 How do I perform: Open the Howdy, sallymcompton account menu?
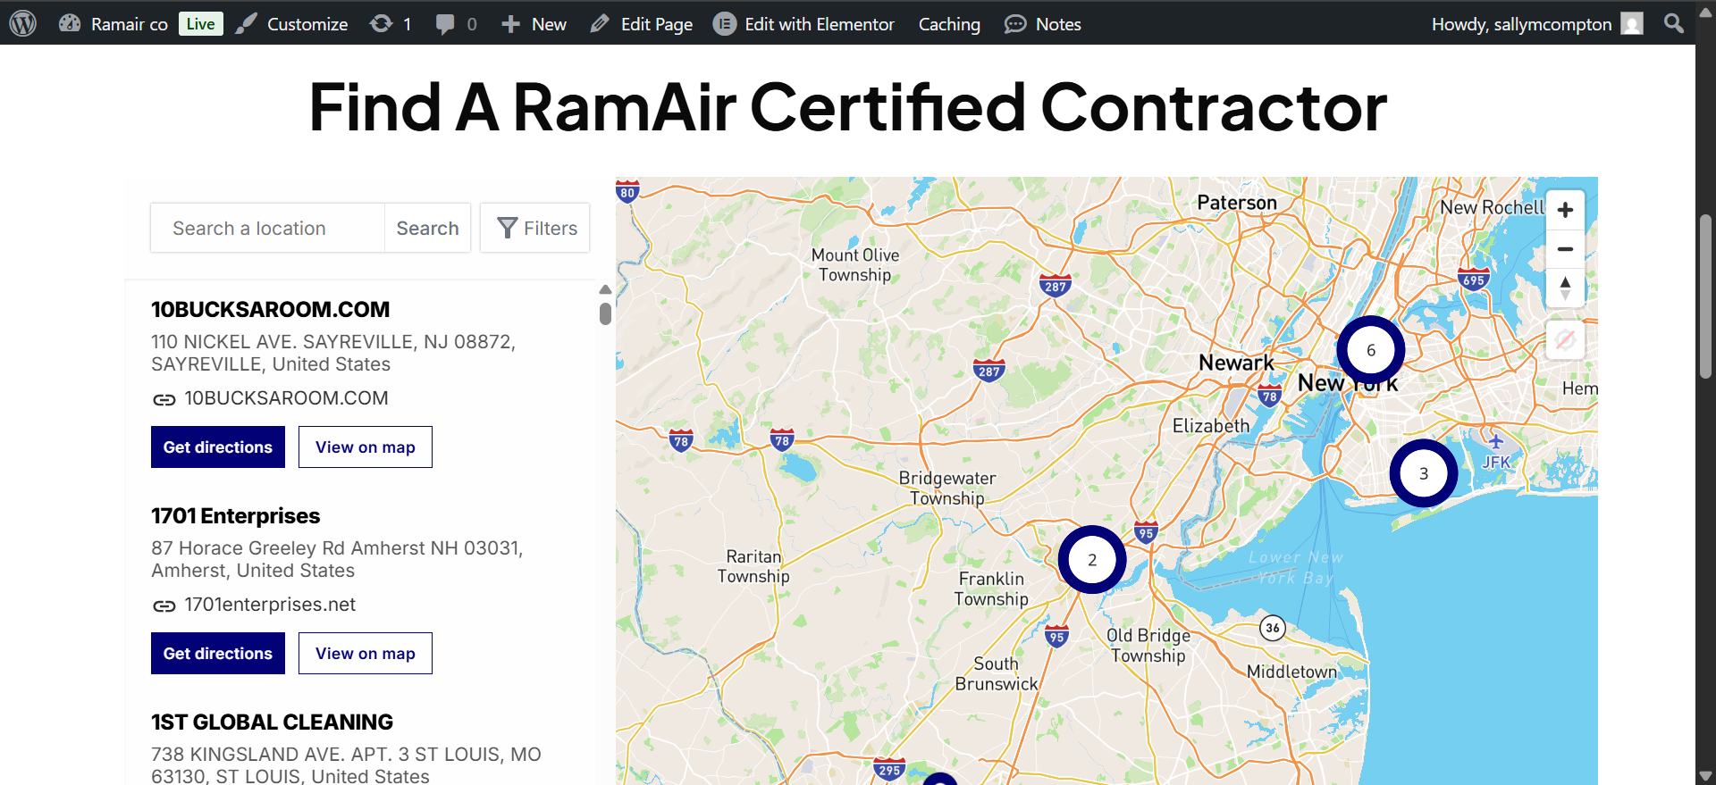1535,24
